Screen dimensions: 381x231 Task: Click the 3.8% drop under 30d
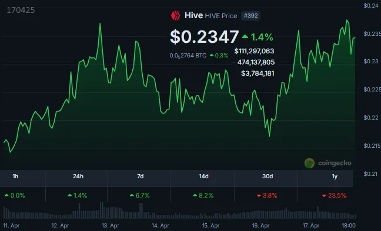(x=267, y=195)
